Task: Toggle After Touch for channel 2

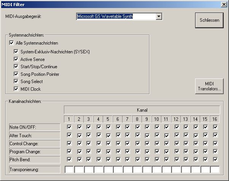Action: 80,136
